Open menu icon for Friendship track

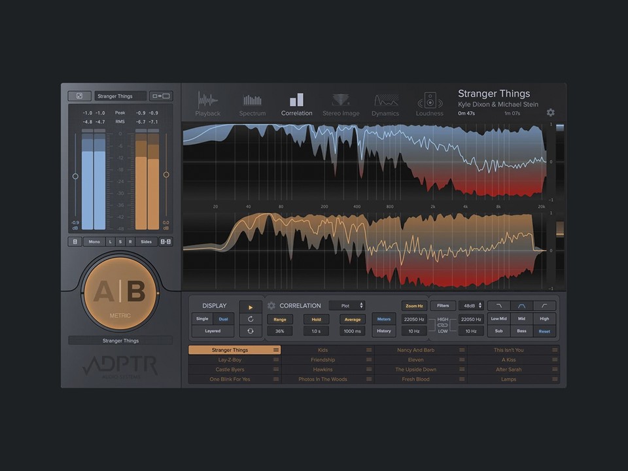tap(369, 360)
